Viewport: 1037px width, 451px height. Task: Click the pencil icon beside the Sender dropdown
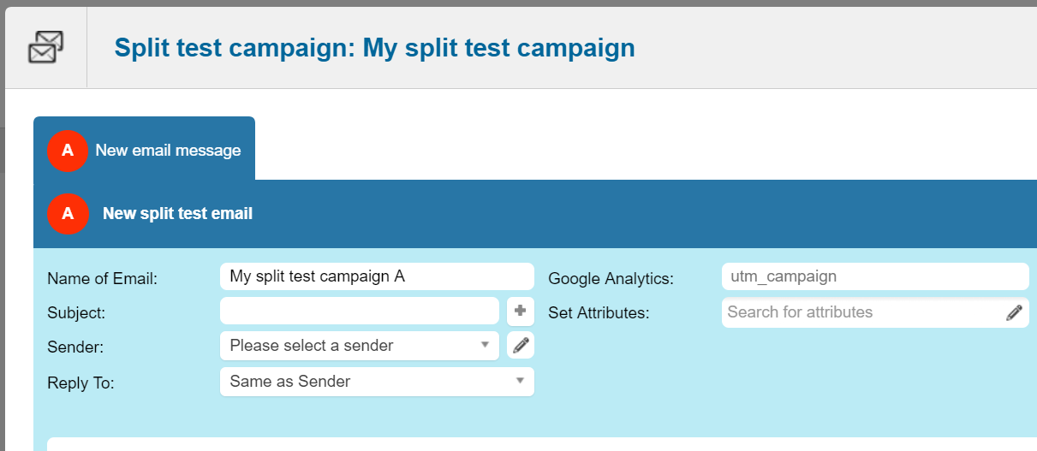520,346
